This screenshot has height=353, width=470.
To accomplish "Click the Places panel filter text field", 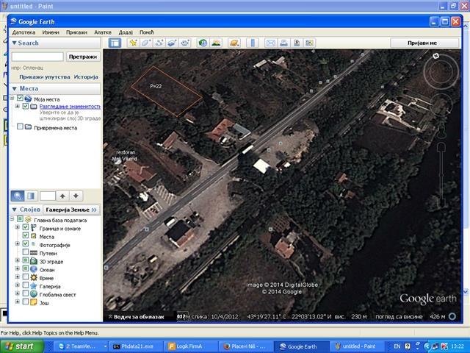I will (48, 196).
